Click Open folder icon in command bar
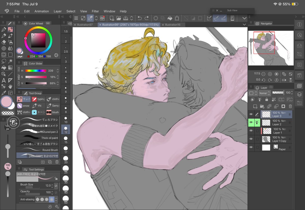 119,18
